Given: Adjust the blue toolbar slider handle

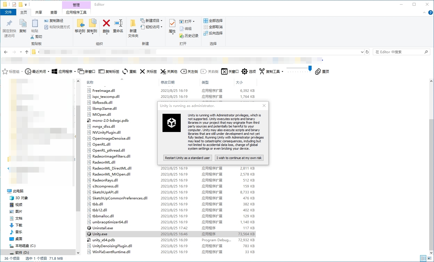Looking at the screenshot, I should click(310, 69).
